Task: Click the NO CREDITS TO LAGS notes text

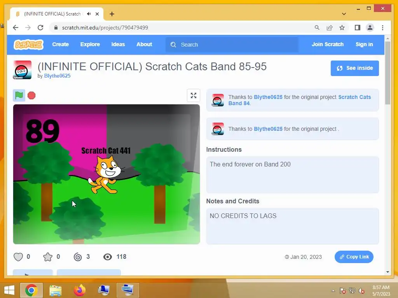Action: coord(243,216)
